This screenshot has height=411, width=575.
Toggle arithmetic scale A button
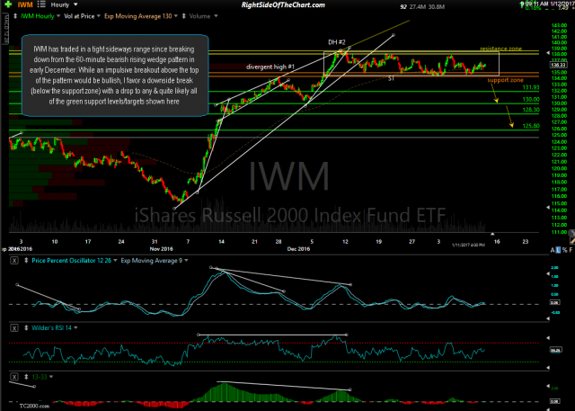pyautogui.click(x=553, y=250)
